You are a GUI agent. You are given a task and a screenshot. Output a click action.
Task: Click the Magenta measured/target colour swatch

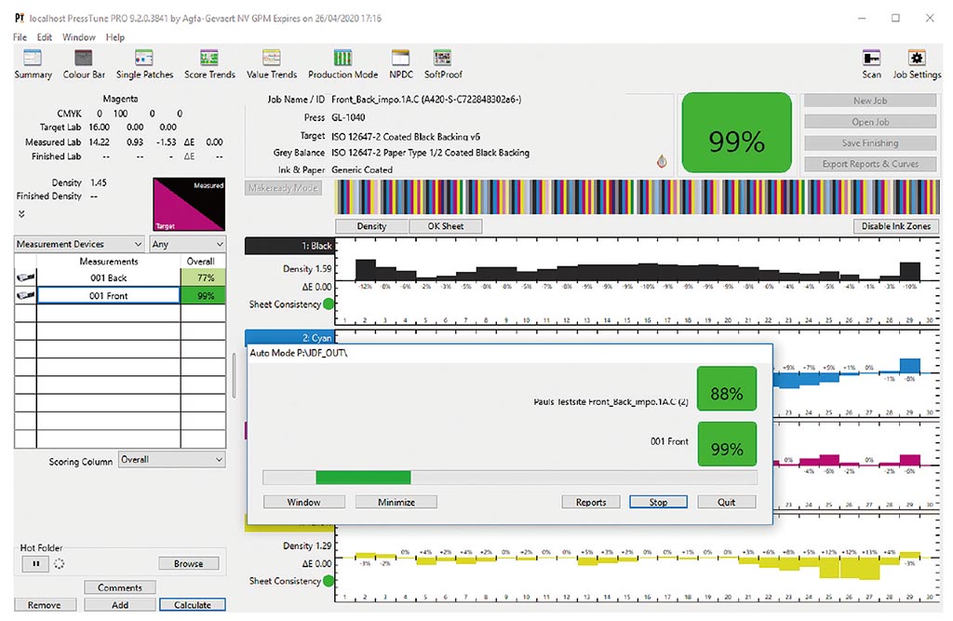click(x=187, y=205)
